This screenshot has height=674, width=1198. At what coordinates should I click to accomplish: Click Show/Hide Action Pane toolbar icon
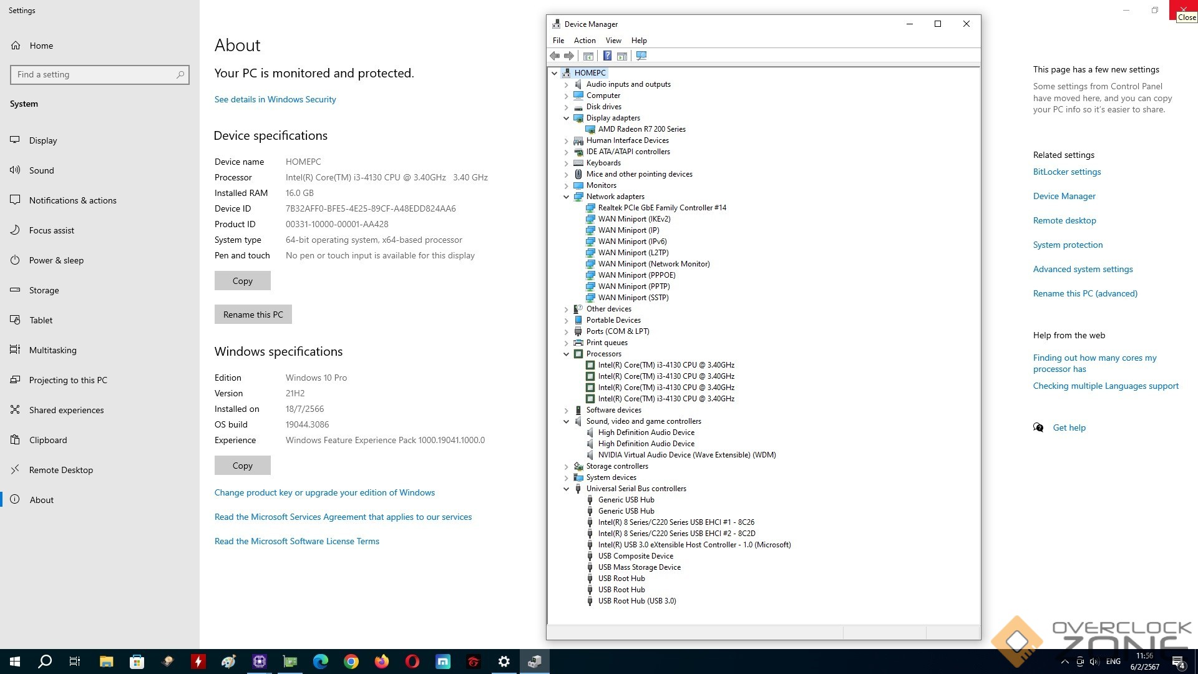pos(622,56)
